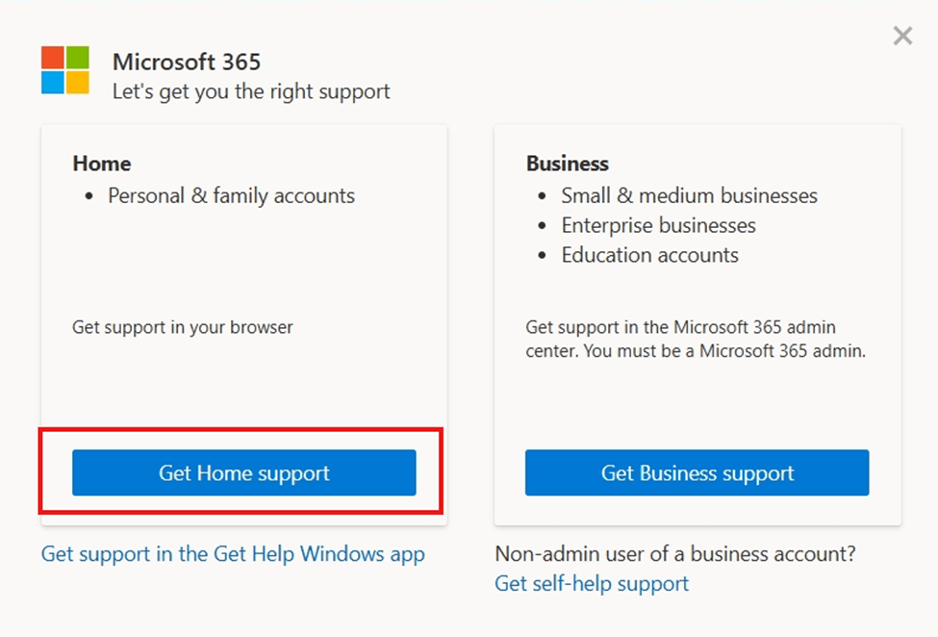This screenshot has width=938, height=637.
Task: Click Get Business support
Action: click(x=697, y=472)
